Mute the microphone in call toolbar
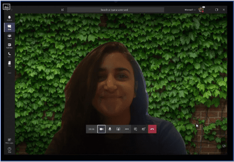The image size is (234, 162). 110,129
